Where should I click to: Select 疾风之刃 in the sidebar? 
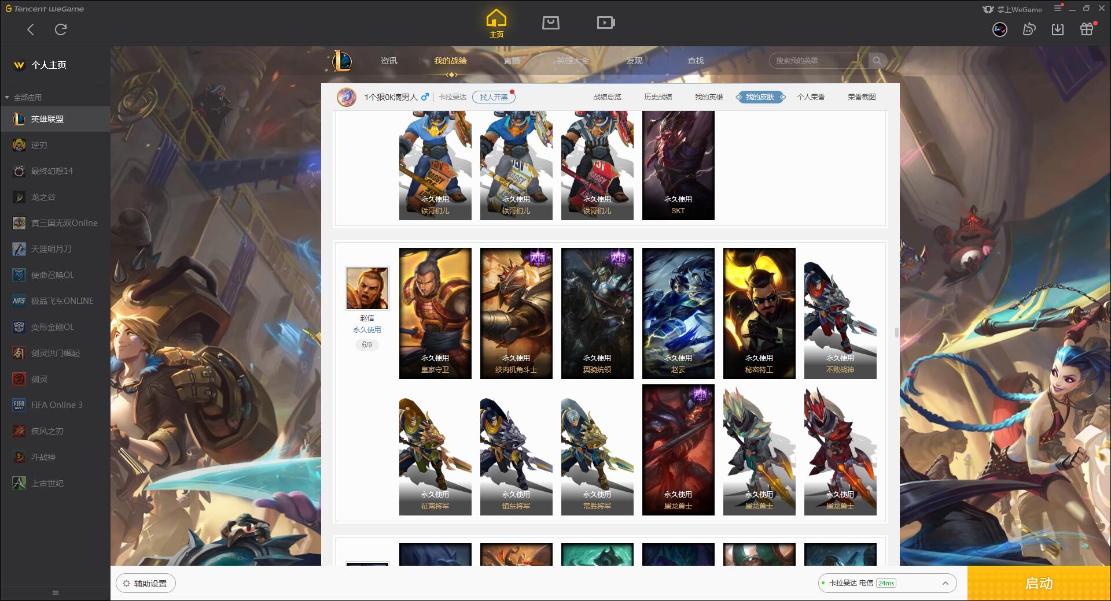coord(55,431)
